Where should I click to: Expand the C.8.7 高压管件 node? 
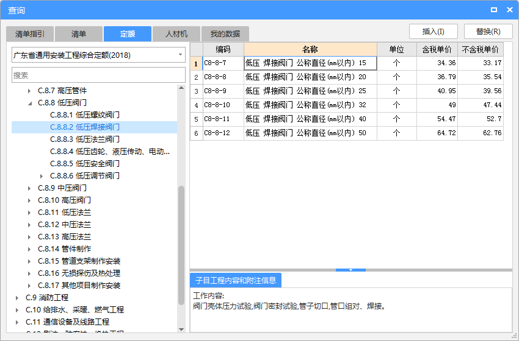(x=29, y=91)
